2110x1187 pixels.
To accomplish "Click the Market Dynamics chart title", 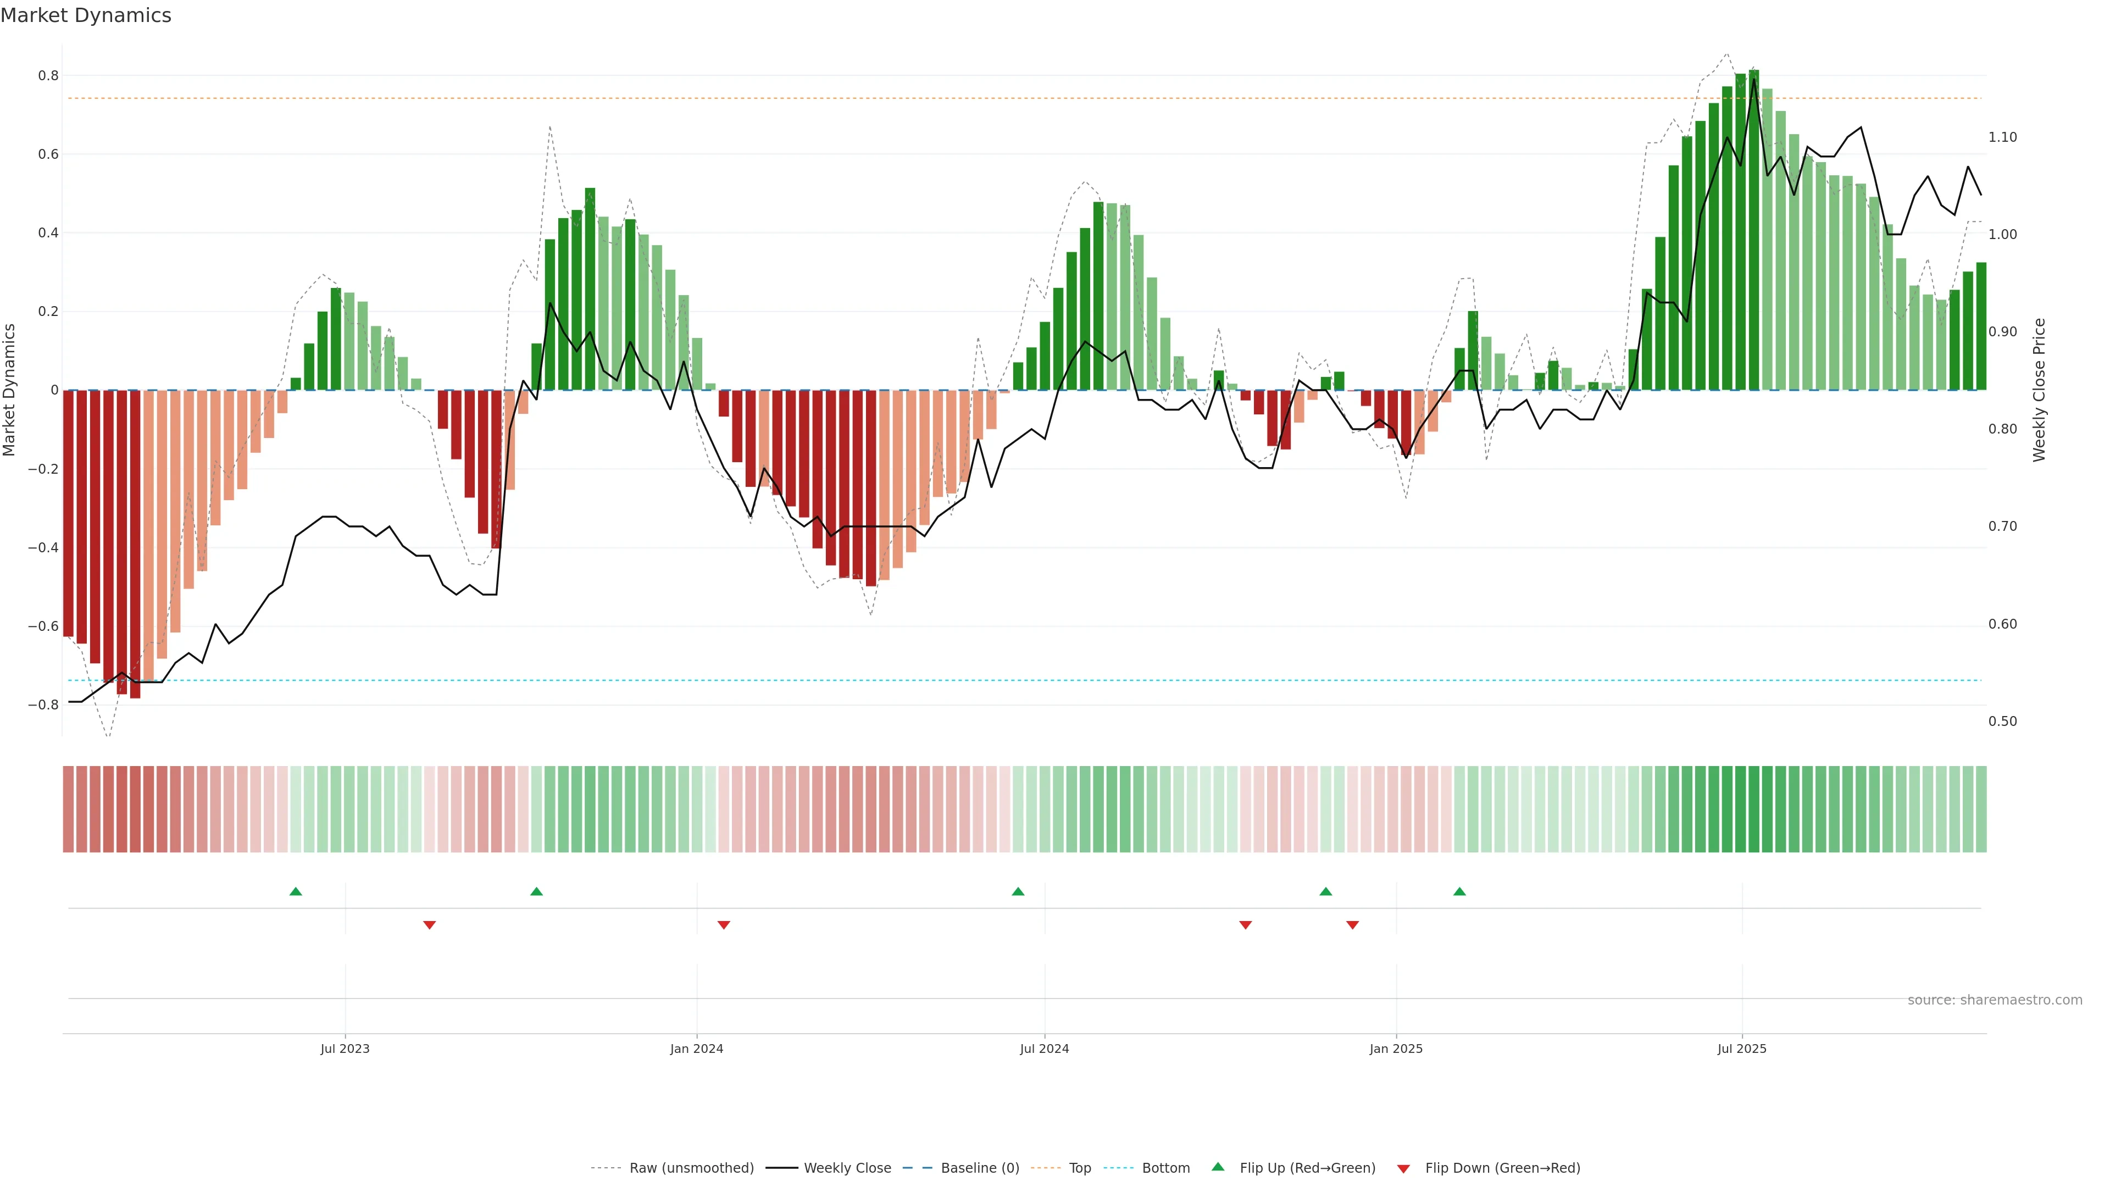I will 86,15.
